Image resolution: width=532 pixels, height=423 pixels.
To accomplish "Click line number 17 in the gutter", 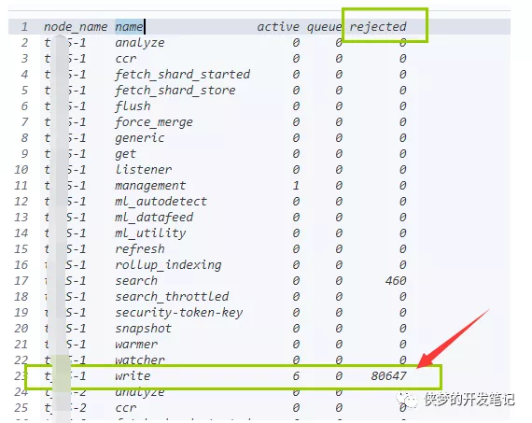I will point(21,281).
